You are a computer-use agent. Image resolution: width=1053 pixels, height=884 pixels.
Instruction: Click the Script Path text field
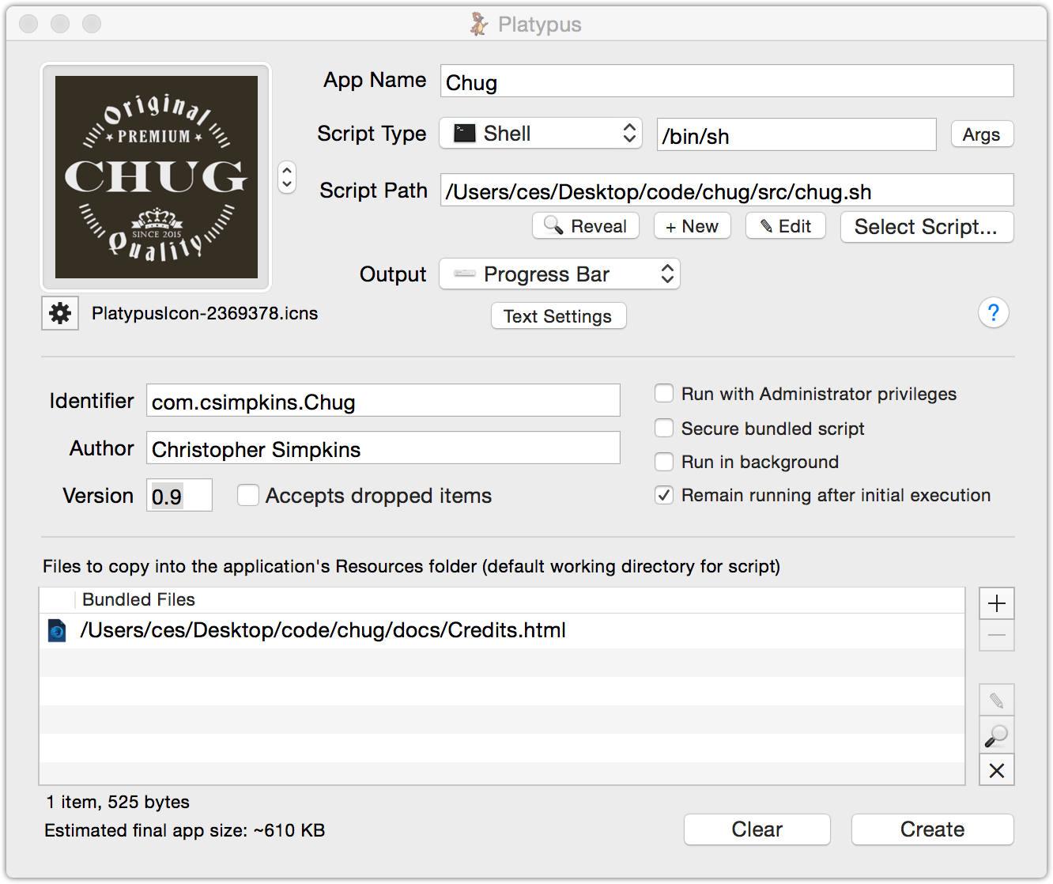point(727,191)
